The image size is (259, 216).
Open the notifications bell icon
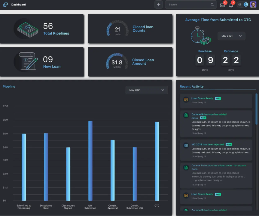tap(231, 5)
